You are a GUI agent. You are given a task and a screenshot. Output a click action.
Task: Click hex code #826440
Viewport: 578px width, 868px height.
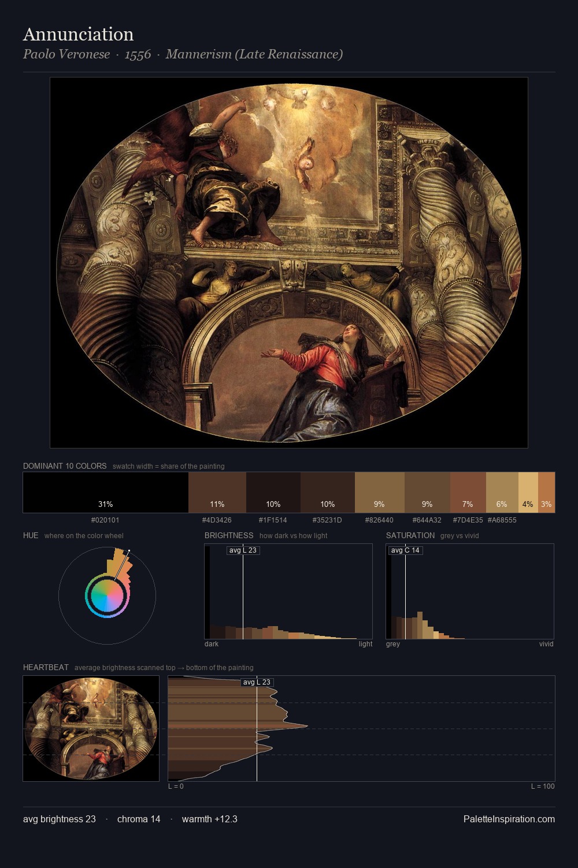pyautogui.click(x=379, y=520)
